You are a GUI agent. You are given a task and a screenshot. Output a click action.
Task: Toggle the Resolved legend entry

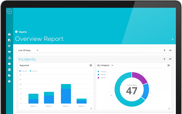(x=23, y=71)
